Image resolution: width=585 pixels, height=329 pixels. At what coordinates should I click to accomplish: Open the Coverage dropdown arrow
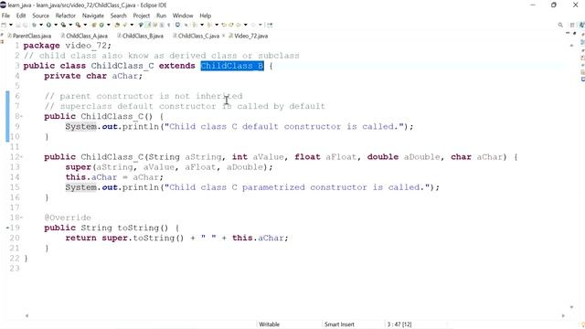click(x=70, y=25)
